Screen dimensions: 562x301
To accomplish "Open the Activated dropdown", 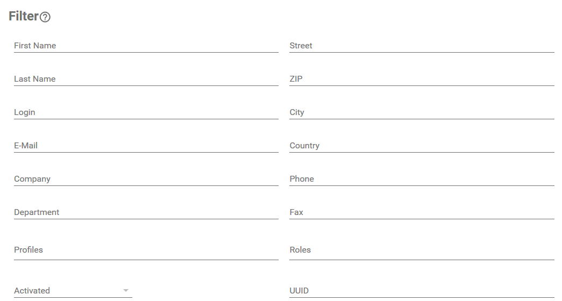I will click(x=73, y=291).
